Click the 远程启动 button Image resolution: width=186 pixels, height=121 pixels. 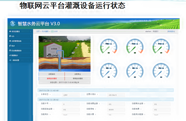coord(52,74)
